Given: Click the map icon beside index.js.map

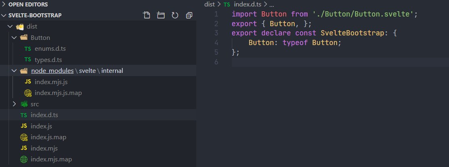Looking at the screenshot, I should [x=24, y=137].
